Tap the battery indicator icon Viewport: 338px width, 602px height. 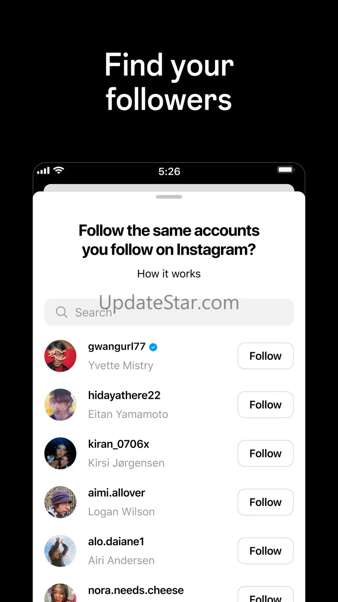pyautogui.click(x=286, y=170)
